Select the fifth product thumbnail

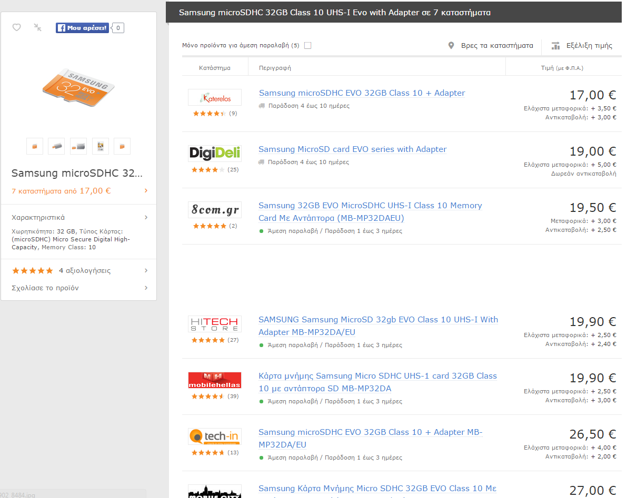click(122, 146)
